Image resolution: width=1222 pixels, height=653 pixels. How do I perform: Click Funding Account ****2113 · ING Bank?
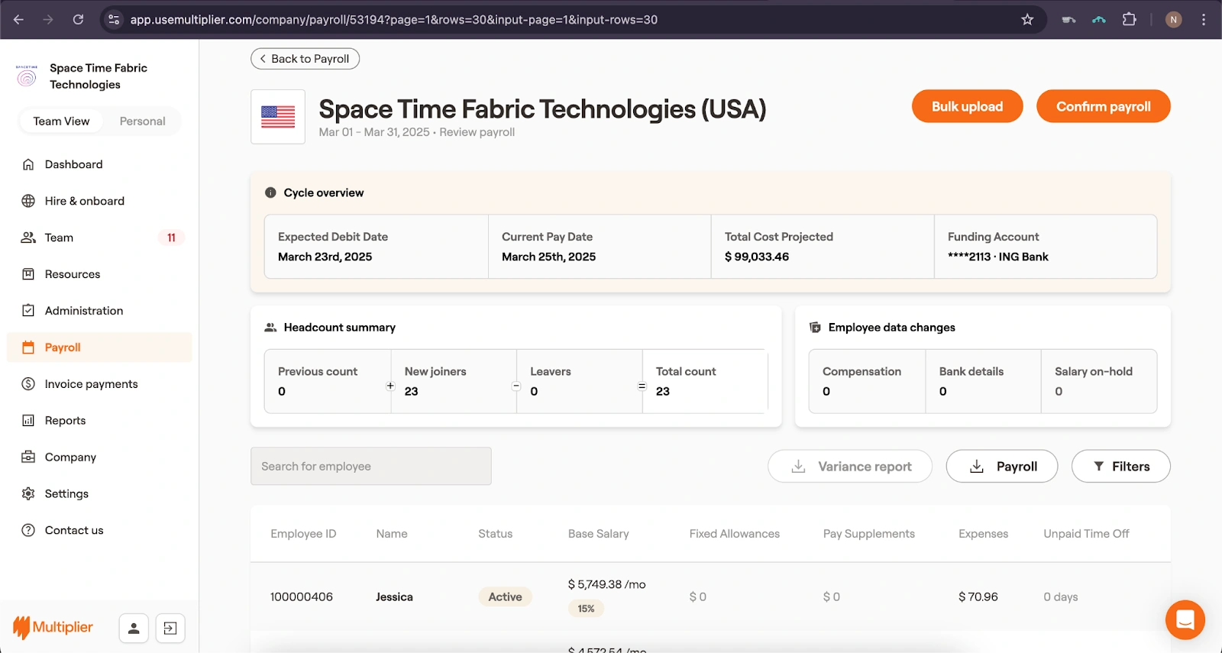pyautogui.click(x=998, y=257)
